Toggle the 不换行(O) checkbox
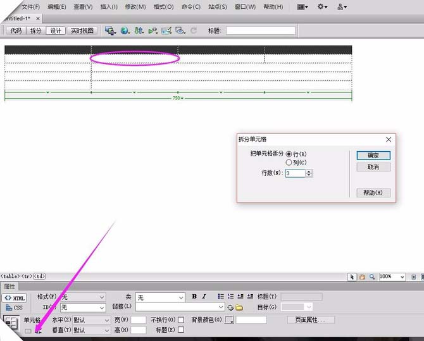 tap(181, 320)
